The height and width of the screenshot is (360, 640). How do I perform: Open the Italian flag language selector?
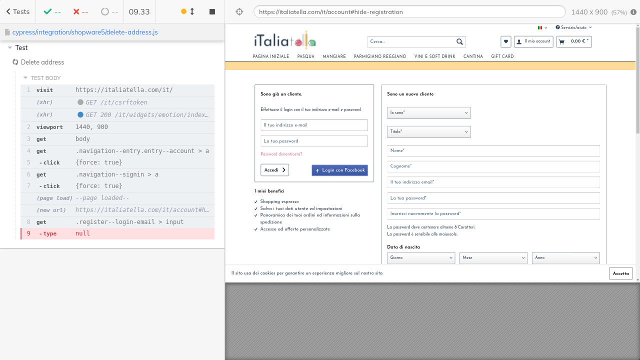coord(542,28)
